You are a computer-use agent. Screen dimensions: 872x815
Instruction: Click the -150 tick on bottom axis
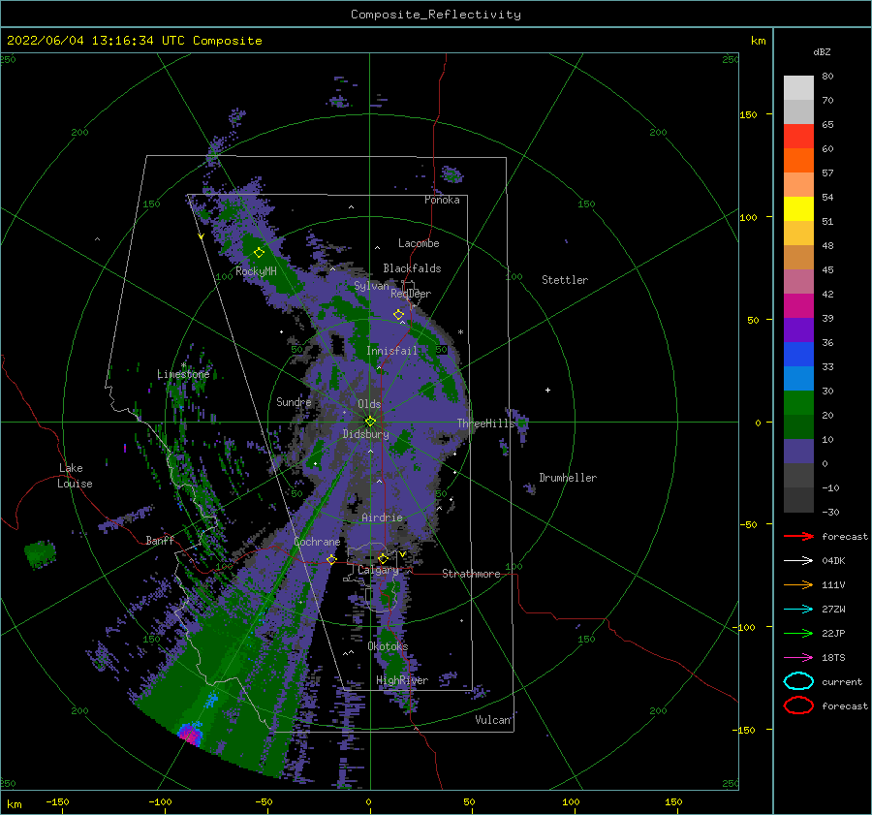tap(57, 801)
